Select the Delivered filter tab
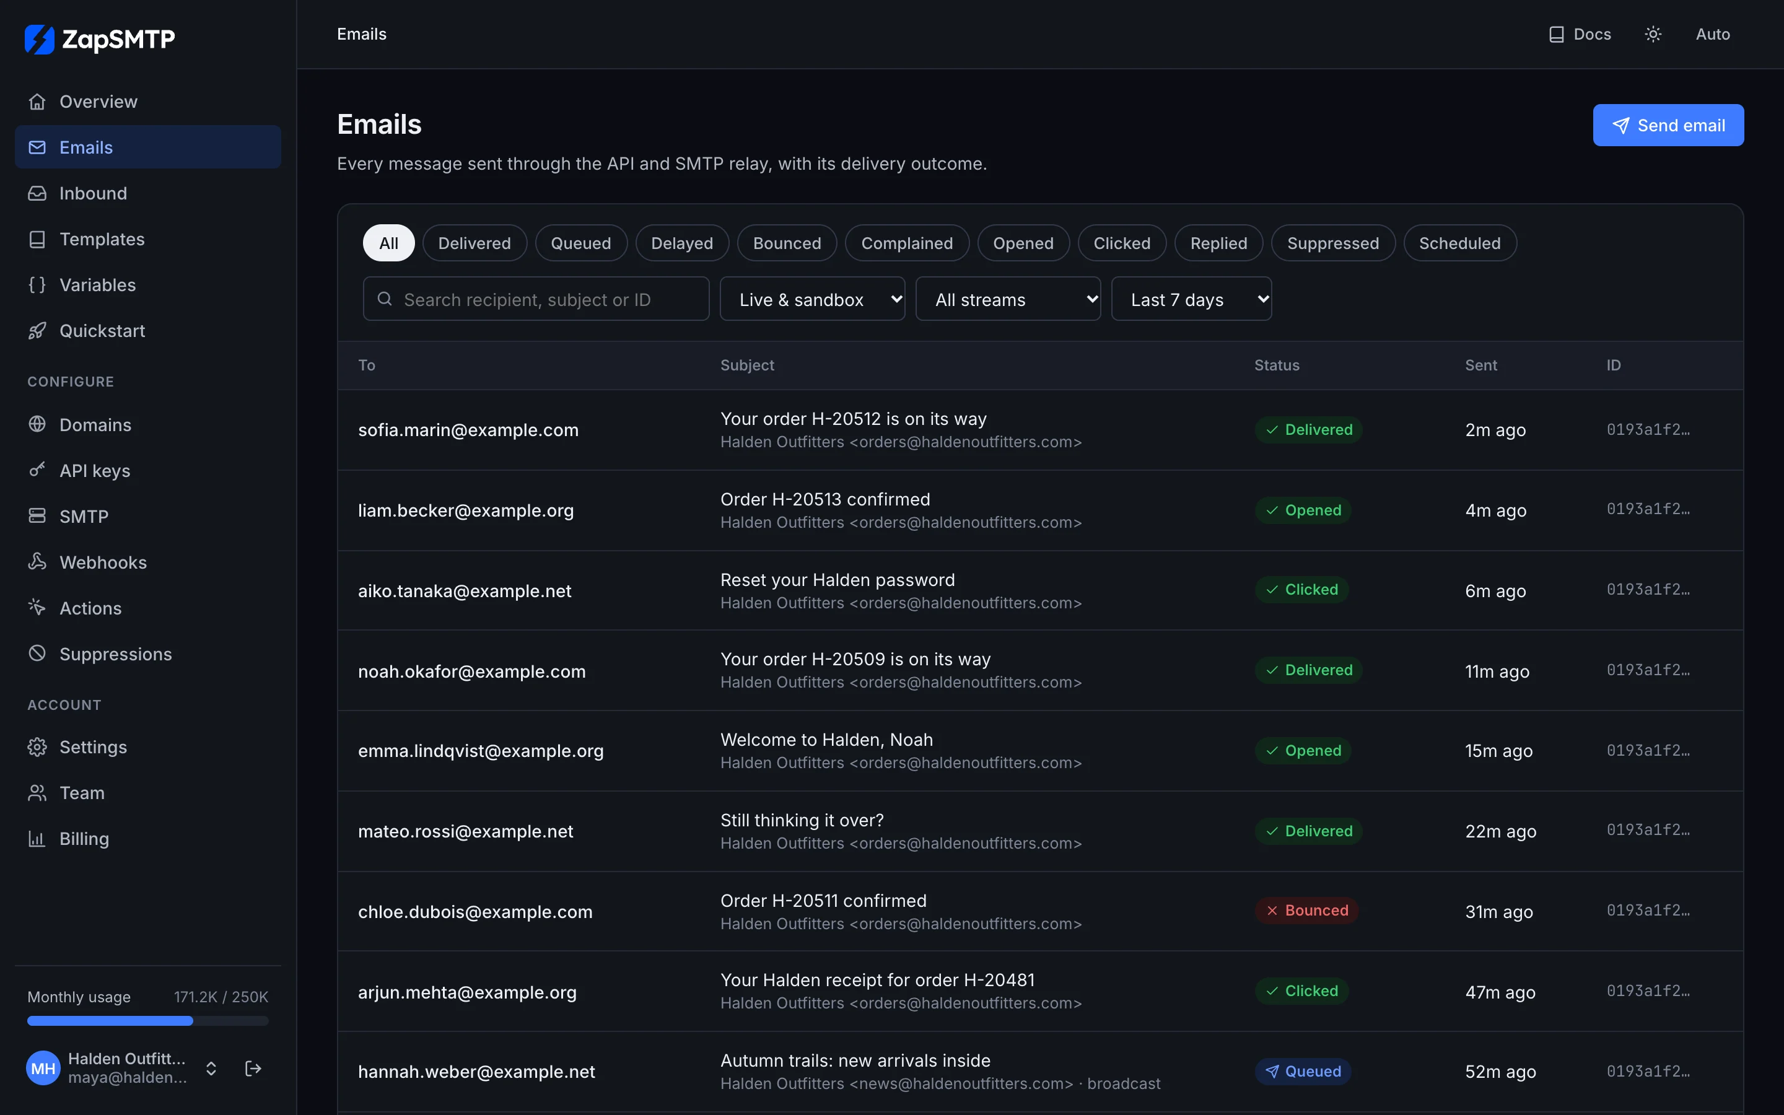The height and width of the screenshot is (1115, 1784). coord(474,243)
